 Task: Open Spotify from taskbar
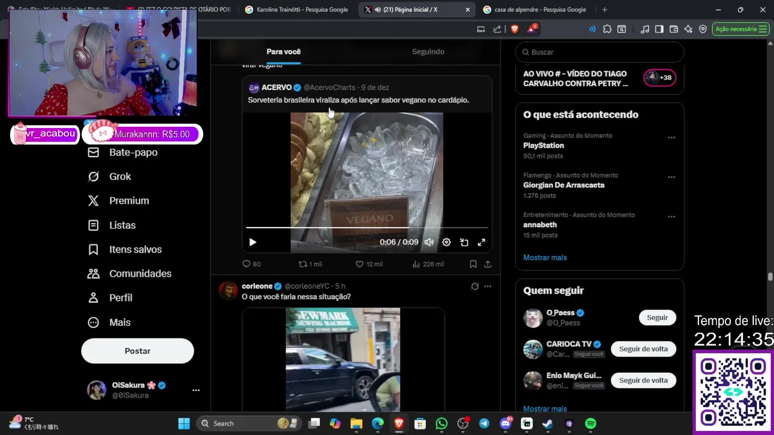coord(591,424)
